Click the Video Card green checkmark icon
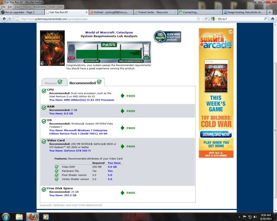Viewport: 277px width, 221px height. (x=44, y=141)
